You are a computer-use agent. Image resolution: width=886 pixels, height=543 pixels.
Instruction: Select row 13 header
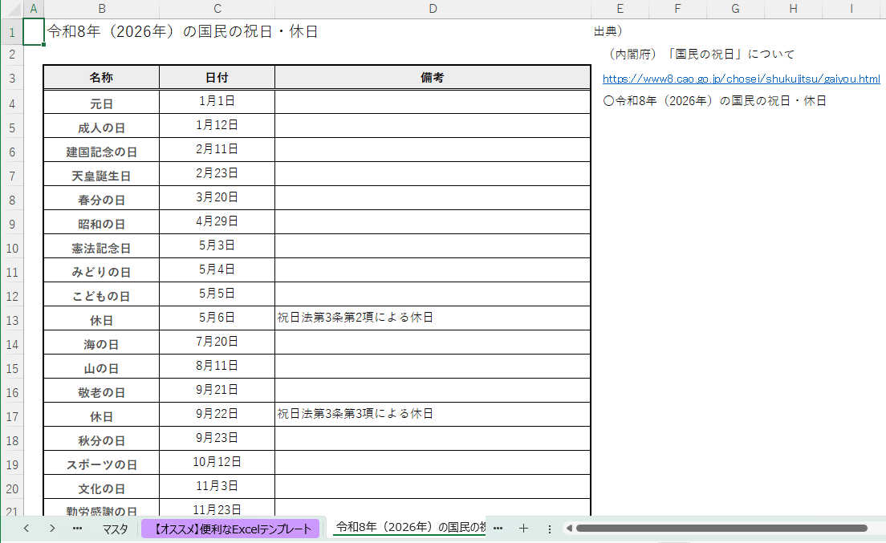(x=11, y=320)
